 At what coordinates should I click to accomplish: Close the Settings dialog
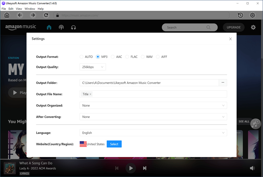[230, 39]
